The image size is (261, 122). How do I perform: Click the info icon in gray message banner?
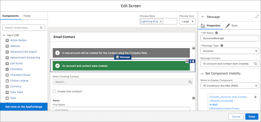(57, 53)
